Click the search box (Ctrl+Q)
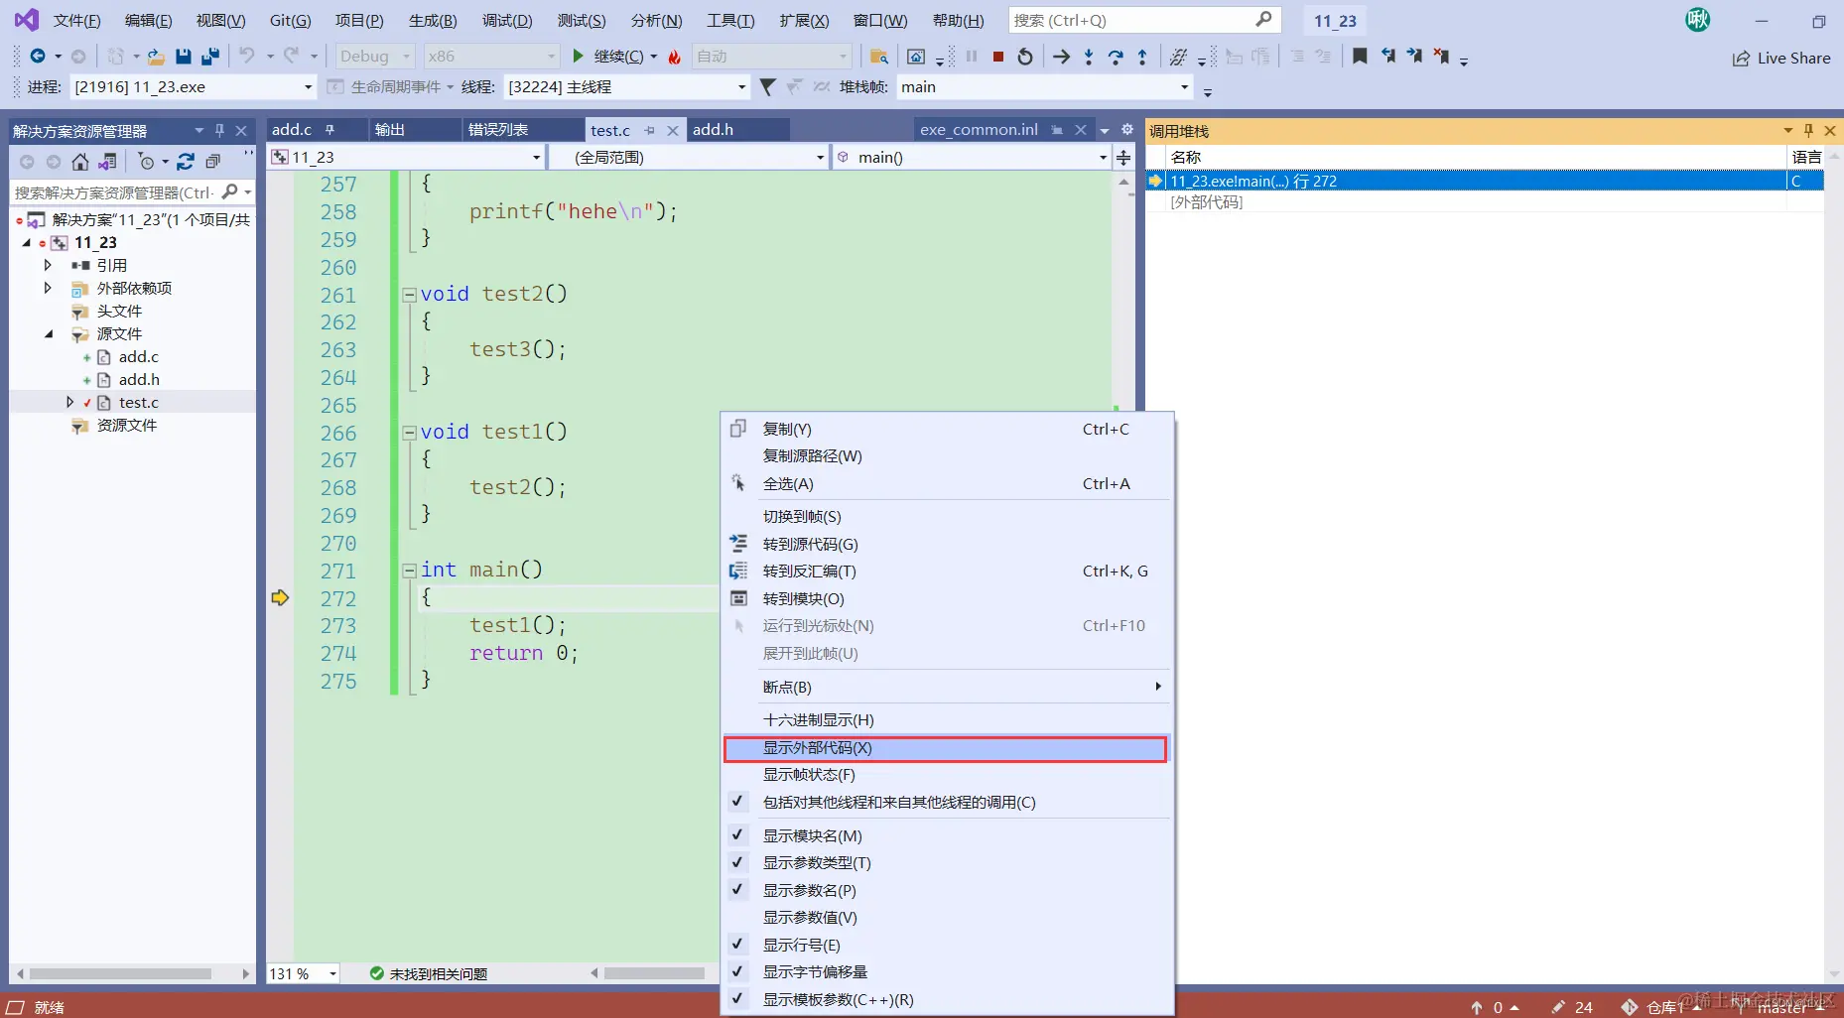Viewport: 1844px width, 1018px height. (x=1144, y=20)
